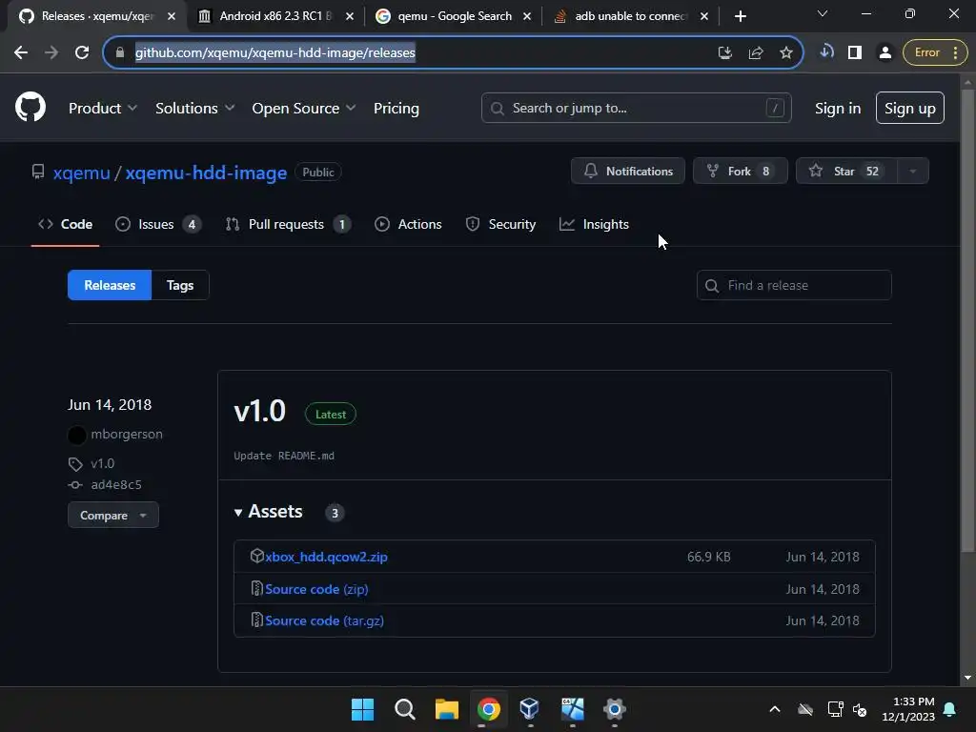
Task: Open the GitHub home logo
Action: (x=30, y=107)
